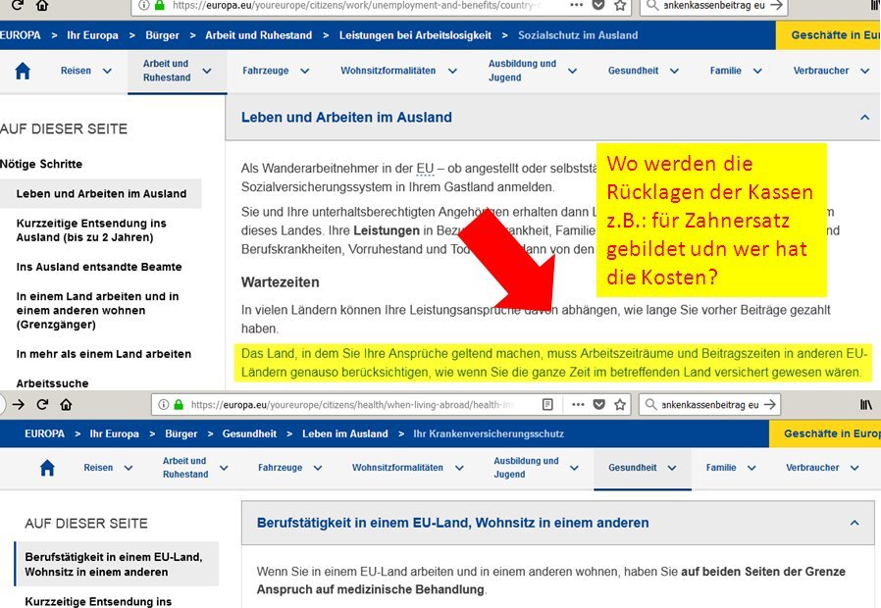Click the 'Arbeit und Ruhestand' breadcrumb link
The image size is (881, 608).
(258, 35)
